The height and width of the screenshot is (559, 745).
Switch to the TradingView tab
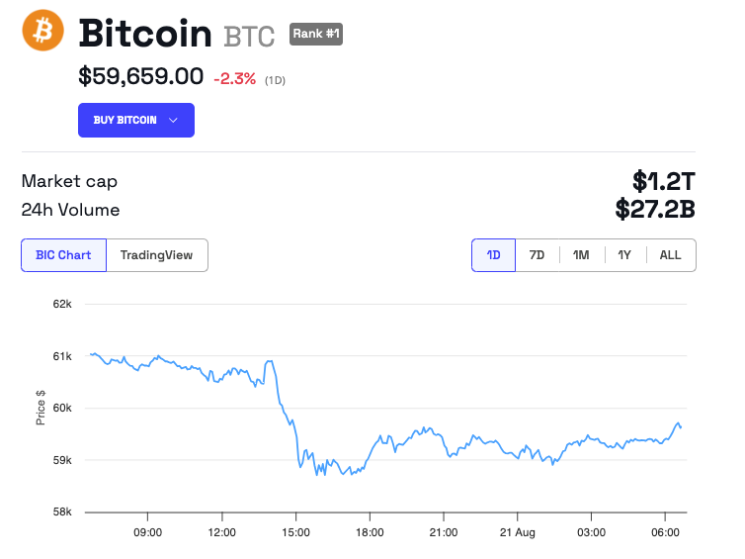tap(157, 255)
